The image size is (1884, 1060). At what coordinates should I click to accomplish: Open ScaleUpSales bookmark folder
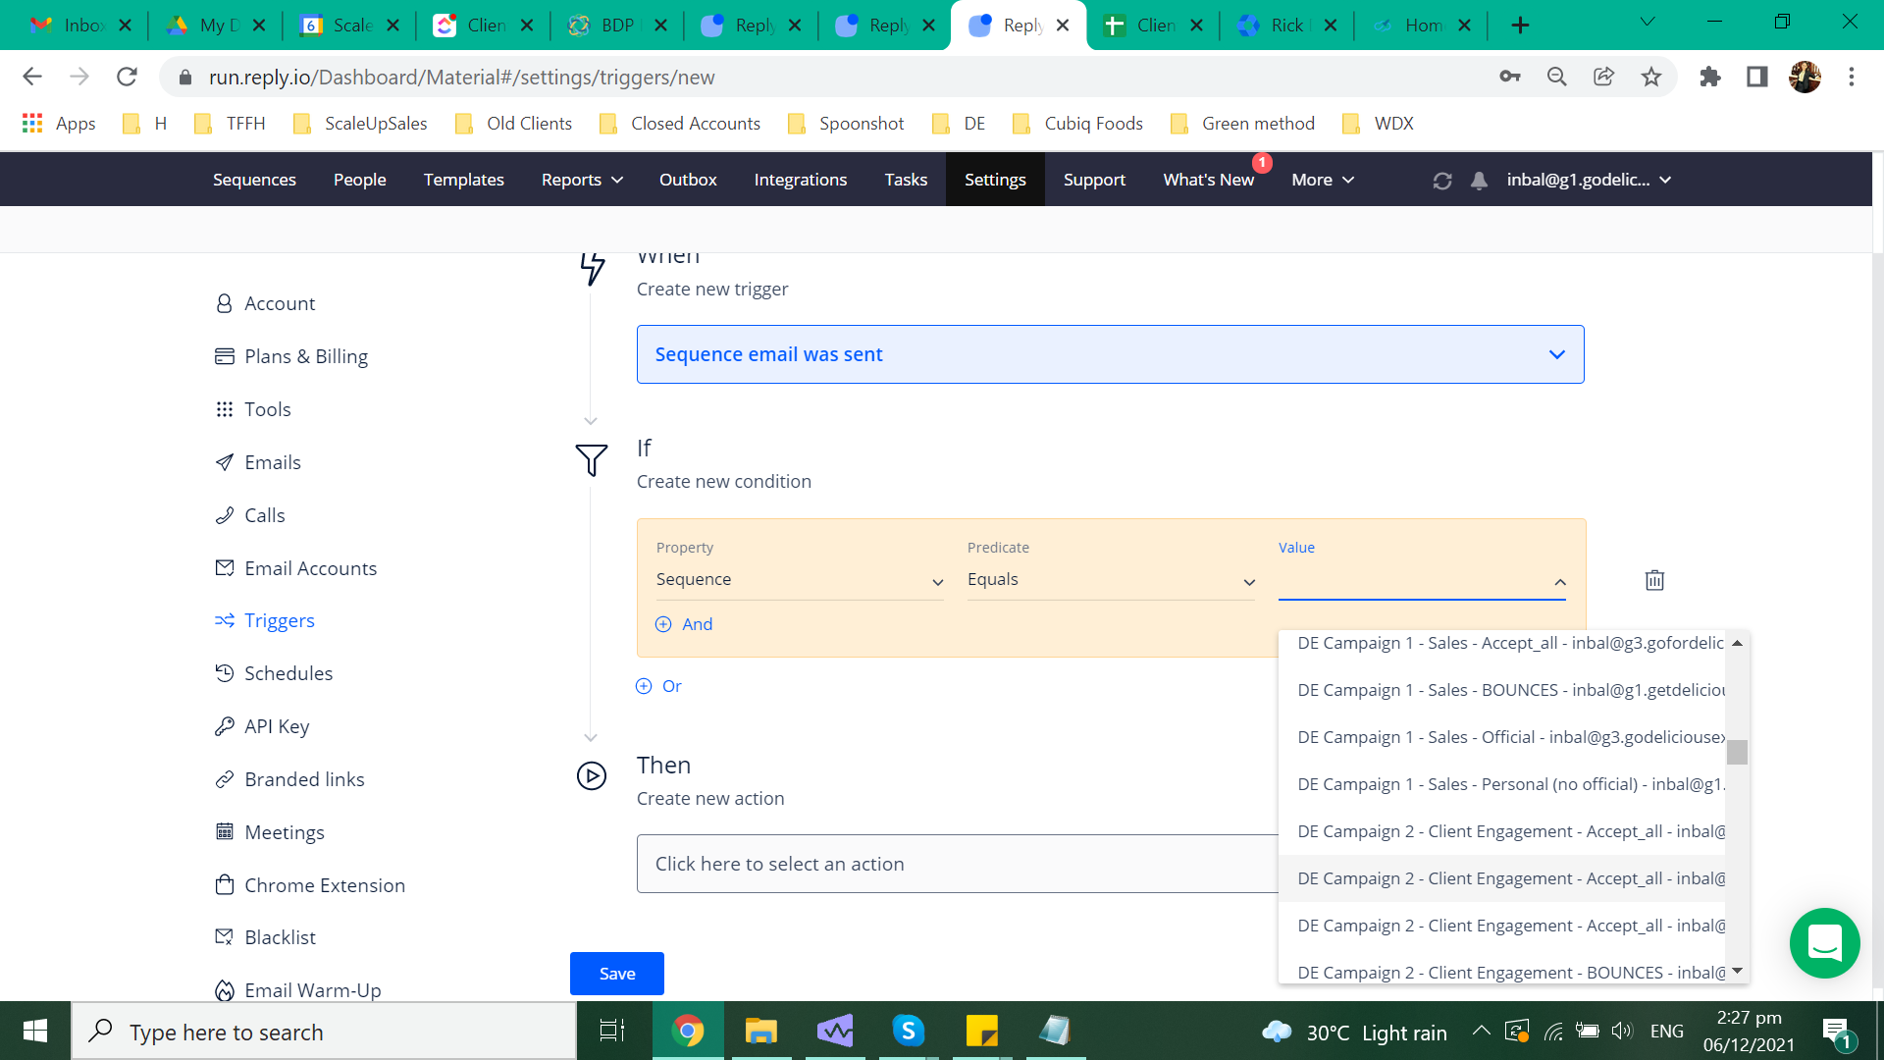tap(360, 124)
